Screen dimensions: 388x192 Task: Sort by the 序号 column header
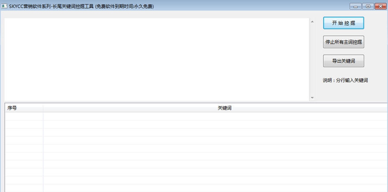[24, 108]
